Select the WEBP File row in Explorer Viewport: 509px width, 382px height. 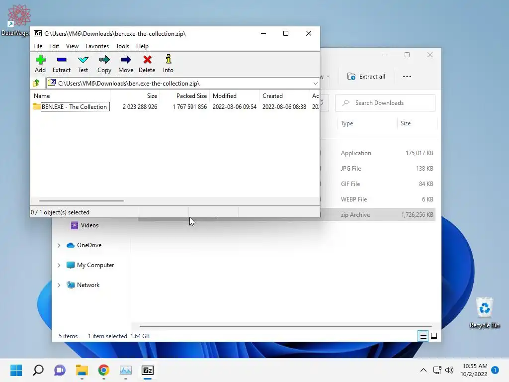(x=378, y=199)
